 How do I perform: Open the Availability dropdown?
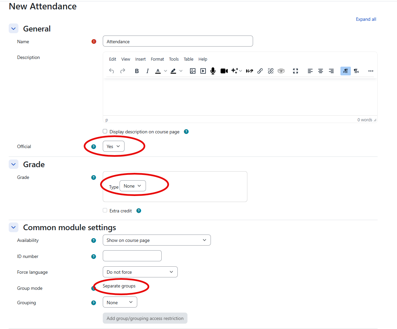coord(157,240)
